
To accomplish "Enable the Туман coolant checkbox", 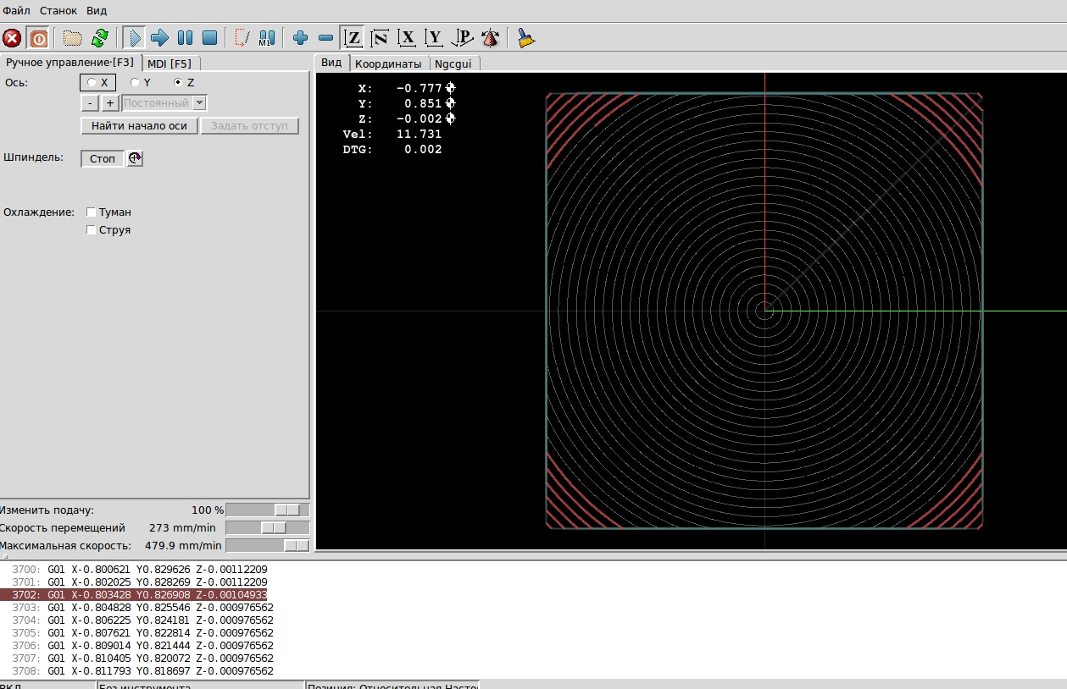I will tap(92, 212).
